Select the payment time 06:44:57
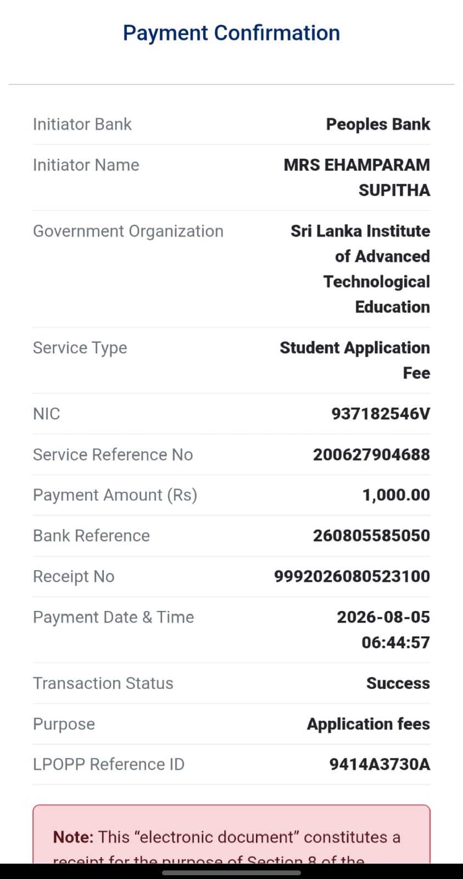The width and height of the screenshot is (463, 879). 395,642
